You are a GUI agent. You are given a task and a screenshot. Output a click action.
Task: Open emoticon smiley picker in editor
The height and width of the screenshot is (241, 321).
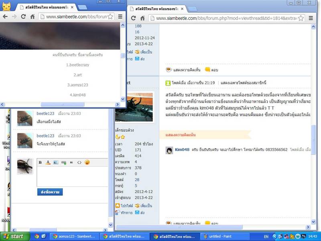click(x=87, y=162)
